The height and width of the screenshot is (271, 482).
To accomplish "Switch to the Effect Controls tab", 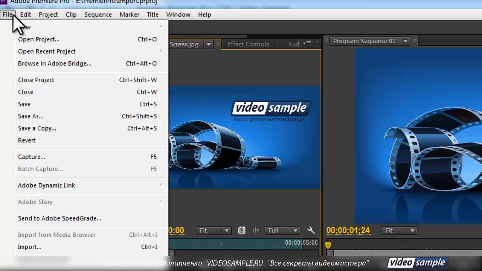I will point(249,44).
